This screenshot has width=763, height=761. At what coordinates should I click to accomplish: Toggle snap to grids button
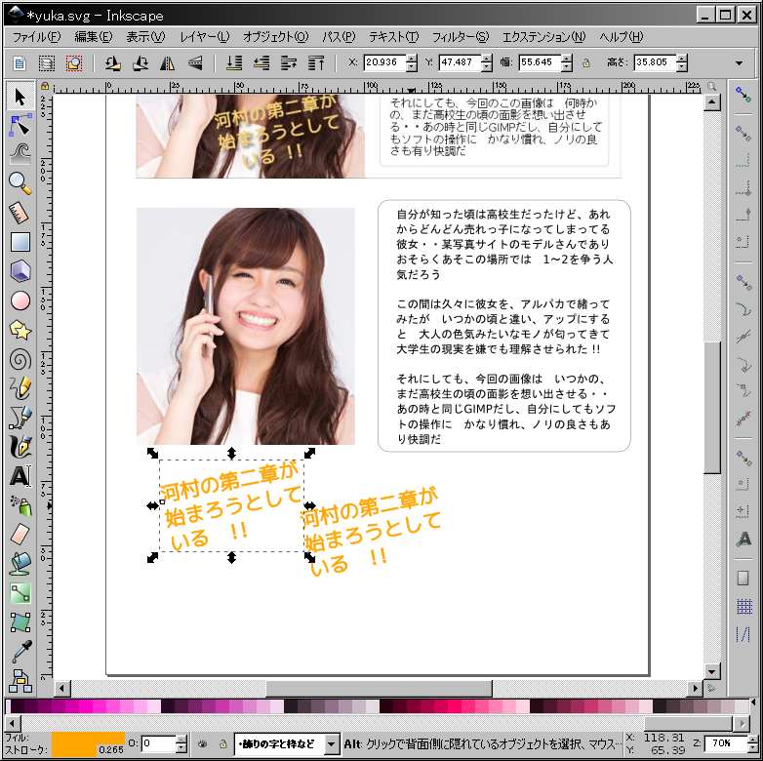pyautogui.click(x=743, y=606)
